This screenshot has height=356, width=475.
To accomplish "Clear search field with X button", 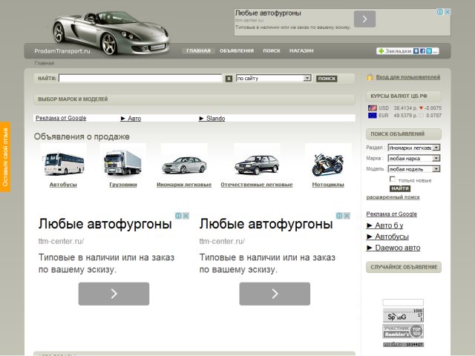I will (229, 79).
